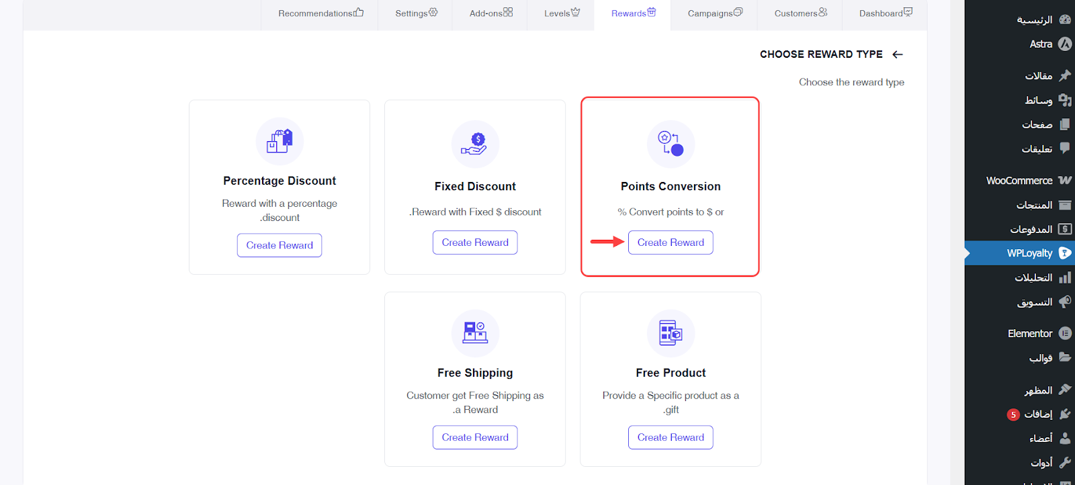Viewport: 1075px width, 485px height.
Task: Click the Elementor icon in sidebar
Action: click(x=1065, y=333)
